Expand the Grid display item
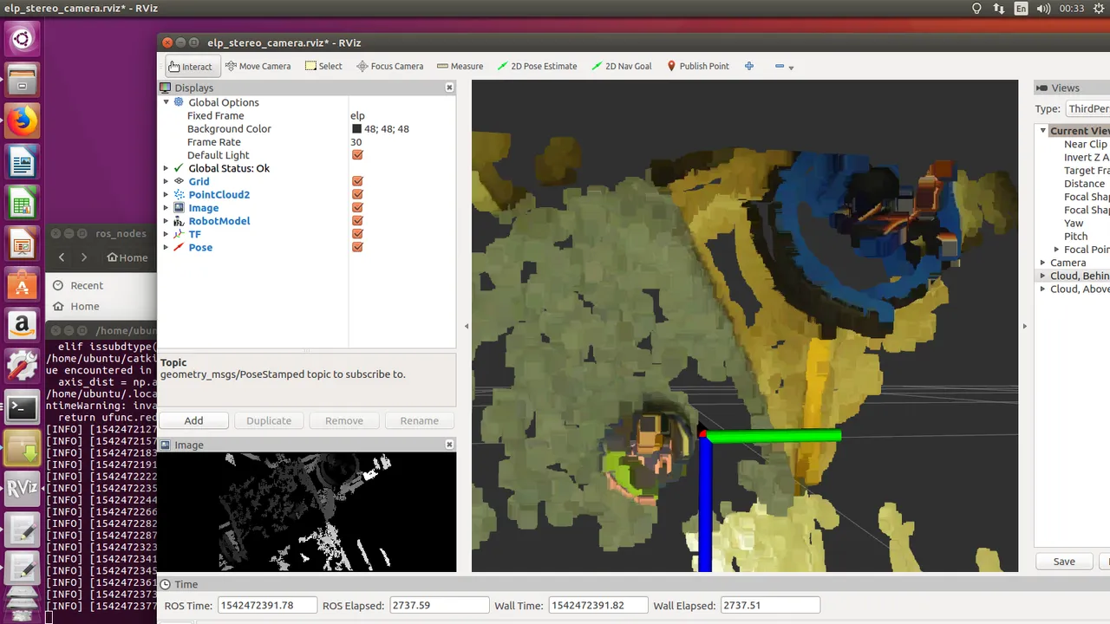 tap(166, 181)
